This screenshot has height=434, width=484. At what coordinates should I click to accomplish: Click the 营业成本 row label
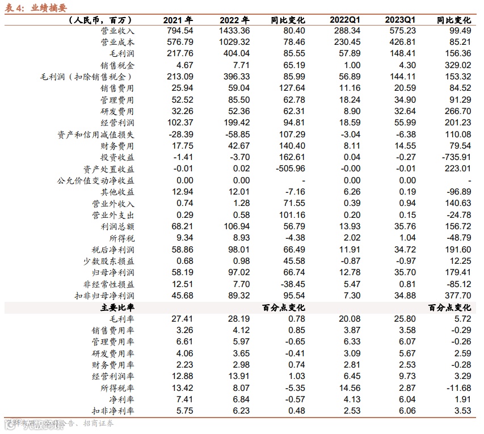coord(117,43)
